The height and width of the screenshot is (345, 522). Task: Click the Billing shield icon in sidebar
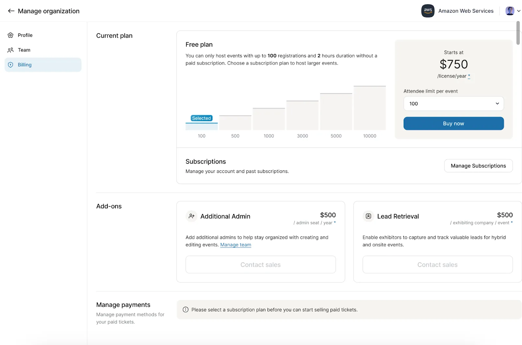[x=10, y=65]
